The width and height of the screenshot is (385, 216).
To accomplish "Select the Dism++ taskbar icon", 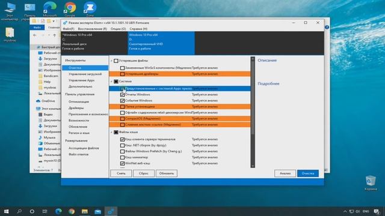I will [x=111, y=211].
